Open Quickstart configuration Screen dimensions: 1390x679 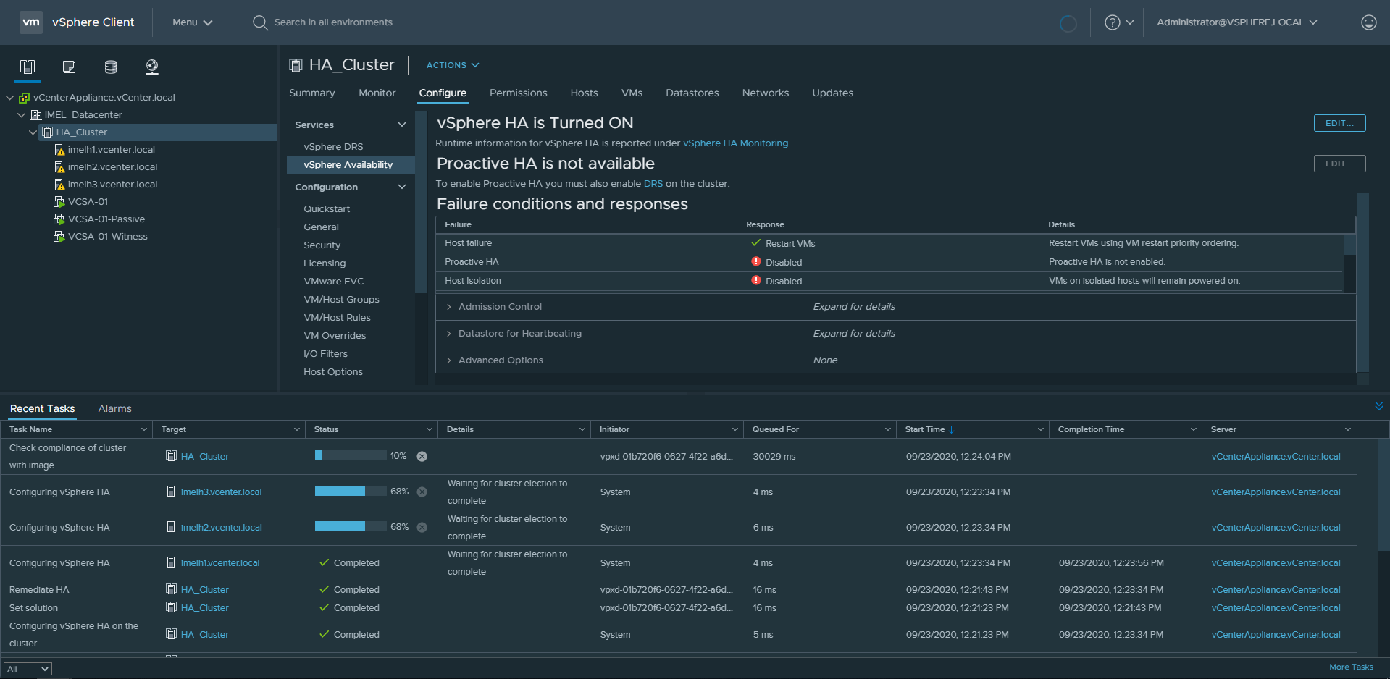[327, 208]
